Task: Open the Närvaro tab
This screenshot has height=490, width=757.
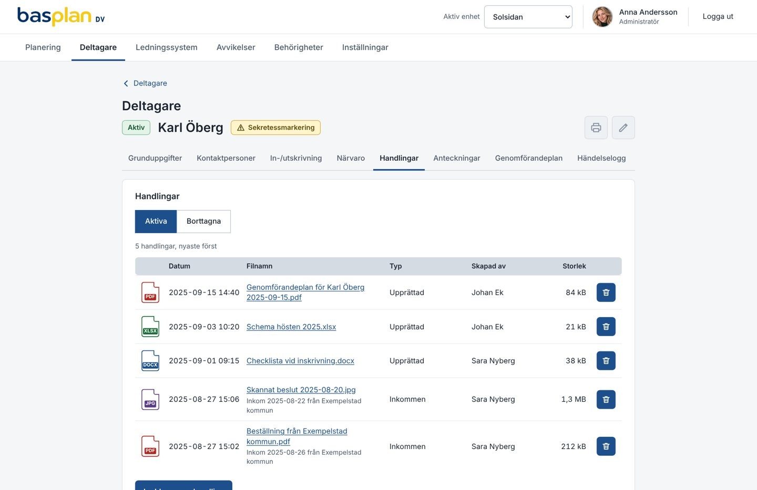Action: click(351, 158)
